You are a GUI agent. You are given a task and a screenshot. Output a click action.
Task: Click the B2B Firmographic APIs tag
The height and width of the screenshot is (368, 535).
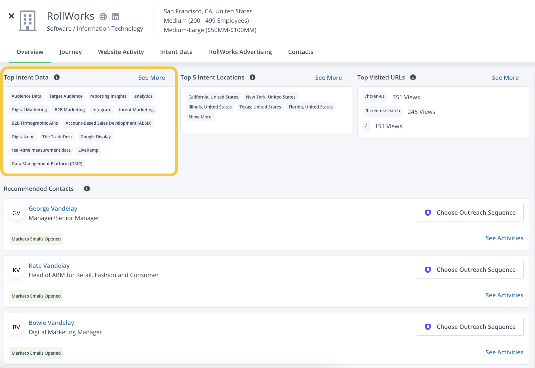[35, 123]
